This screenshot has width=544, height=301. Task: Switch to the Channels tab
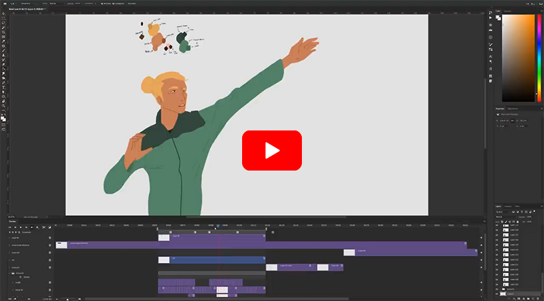[x=507, y=207]
